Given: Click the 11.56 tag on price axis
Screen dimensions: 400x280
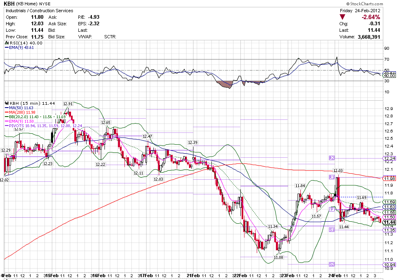Looking at the screenshot, I should point(389,212).
